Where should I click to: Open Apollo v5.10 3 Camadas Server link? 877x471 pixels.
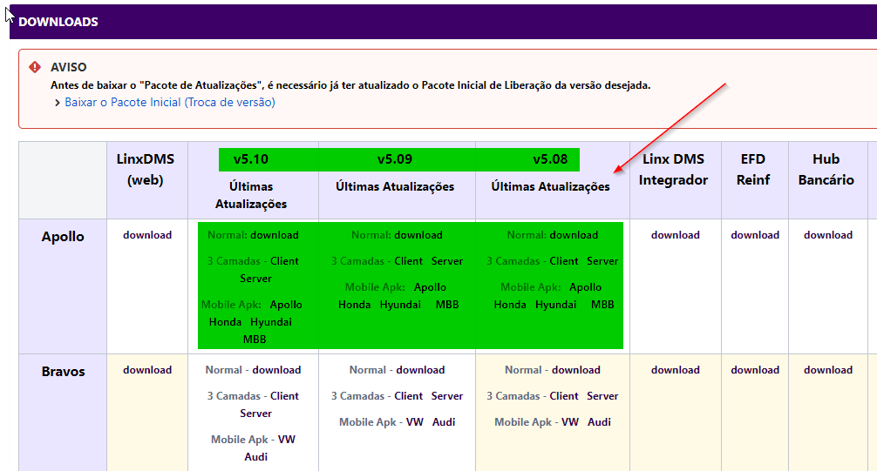point(255,279)
